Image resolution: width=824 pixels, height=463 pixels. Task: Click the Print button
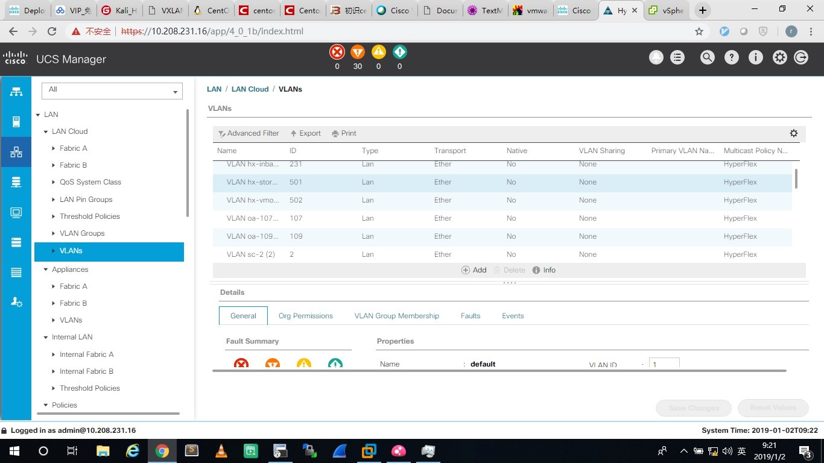tap(344, 133)
